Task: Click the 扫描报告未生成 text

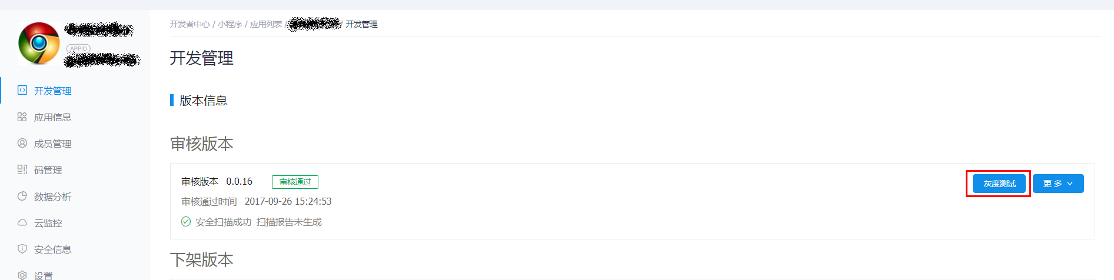Action: coord(289,222)
